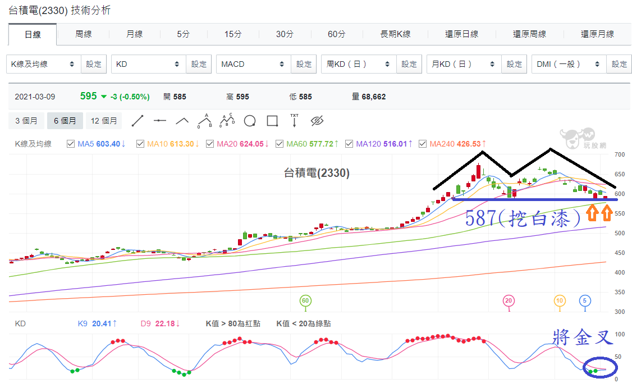Click 設定 next to DMI(一般)
Viewport: 632px width, 383px height.
click(x=619, y=64)
